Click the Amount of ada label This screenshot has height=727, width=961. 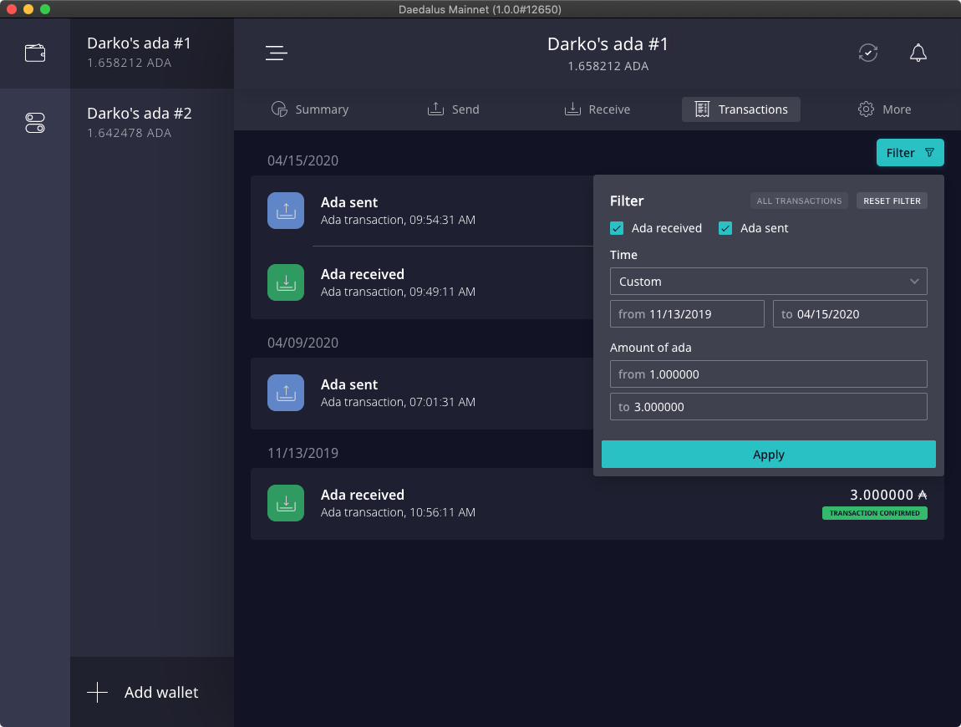coord(650,348)
